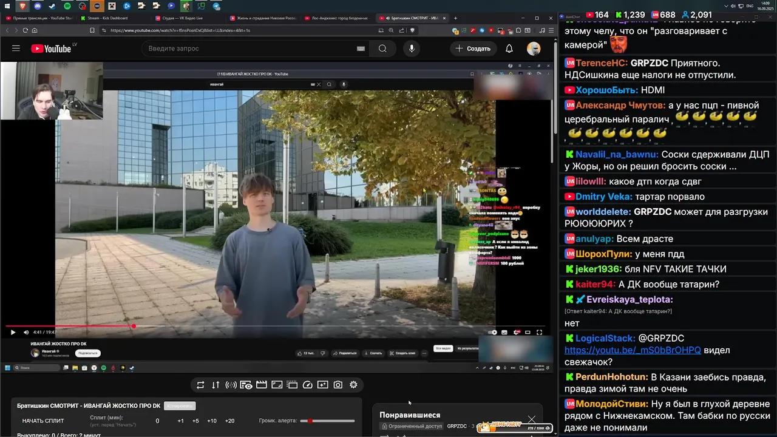
Task: Start voice search with the microphone icon
Action: click(412, 49)
